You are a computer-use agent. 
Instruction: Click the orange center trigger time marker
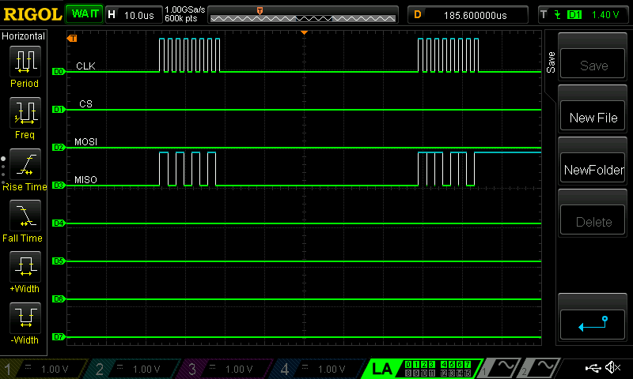point(305,32)
